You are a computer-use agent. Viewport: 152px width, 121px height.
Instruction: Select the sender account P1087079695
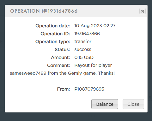89,89
